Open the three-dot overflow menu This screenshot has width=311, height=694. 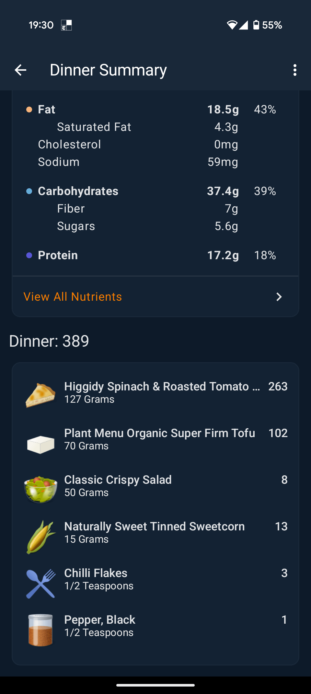(x=295, y=70)
